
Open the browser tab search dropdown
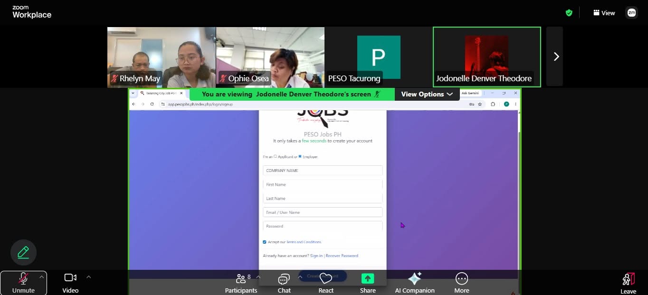133,93
